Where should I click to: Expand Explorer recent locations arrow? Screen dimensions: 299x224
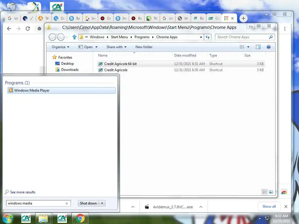tap(67, 37)
